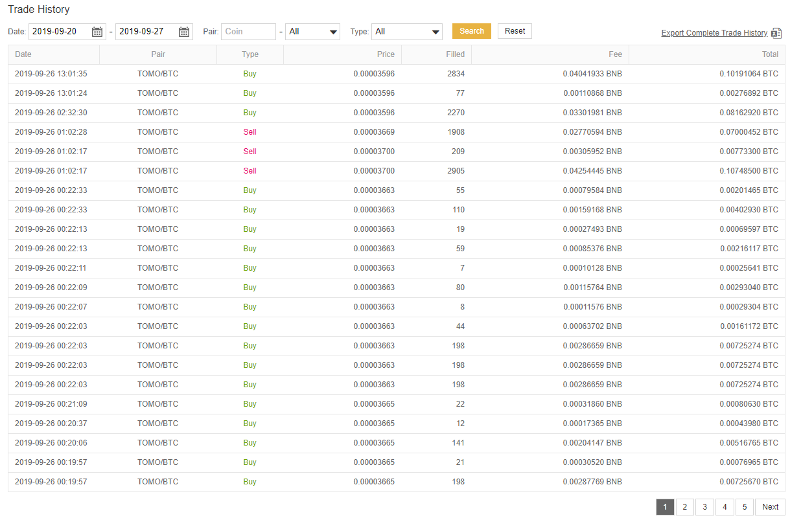Expand the quote pair 'All' dropdown
The width and height of the screenshot is (790, 520).
(x=312, y=31)
